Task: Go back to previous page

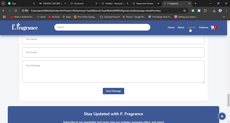Action: [3, 11]
